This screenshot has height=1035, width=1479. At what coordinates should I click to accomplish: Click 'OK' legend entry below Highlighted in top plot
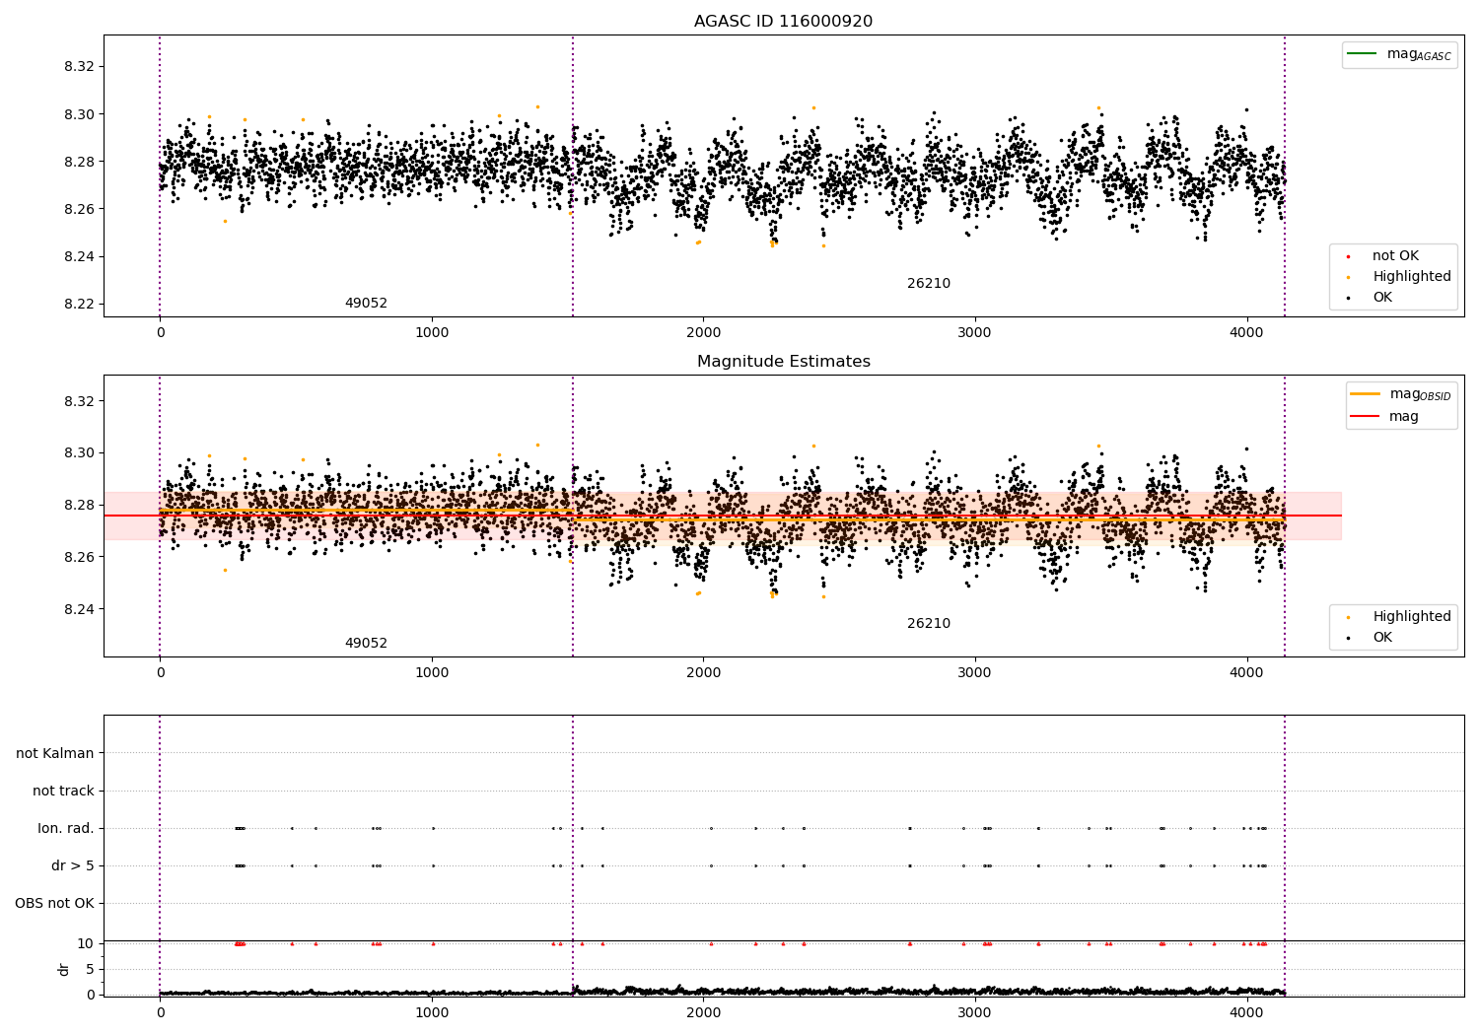(x=1368, y=298)
